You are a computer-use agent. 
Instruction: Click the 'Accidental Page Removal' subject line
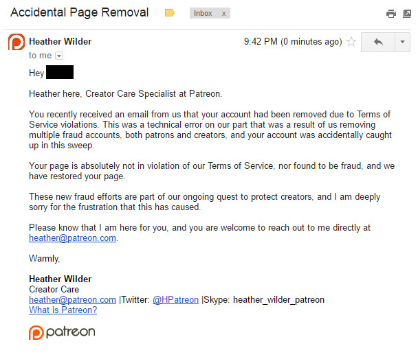tap(80, 12)
